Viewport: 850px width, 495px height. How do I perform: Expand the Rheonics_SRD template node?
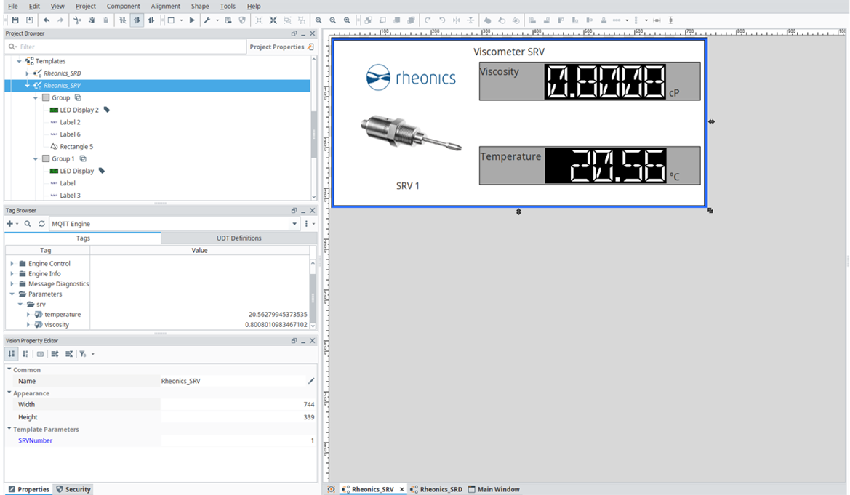(x=27, y=73)
